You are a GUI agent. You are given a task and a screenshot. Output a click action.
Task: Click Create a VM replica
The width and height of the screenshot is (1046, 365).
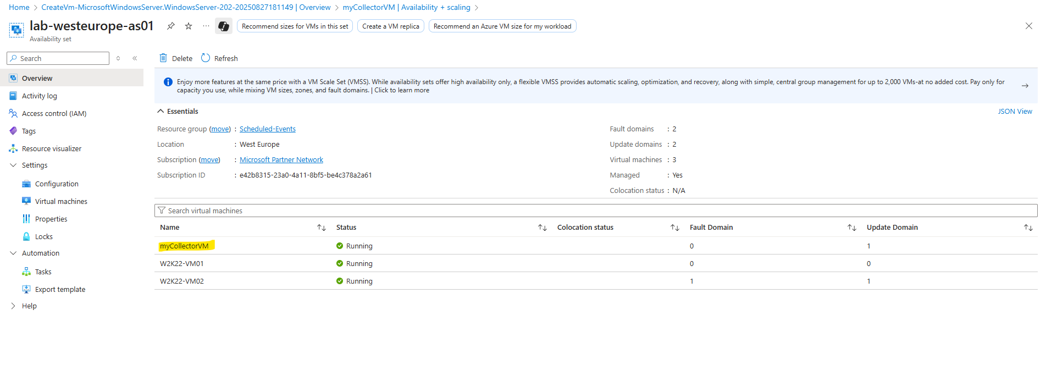[391, 26]
